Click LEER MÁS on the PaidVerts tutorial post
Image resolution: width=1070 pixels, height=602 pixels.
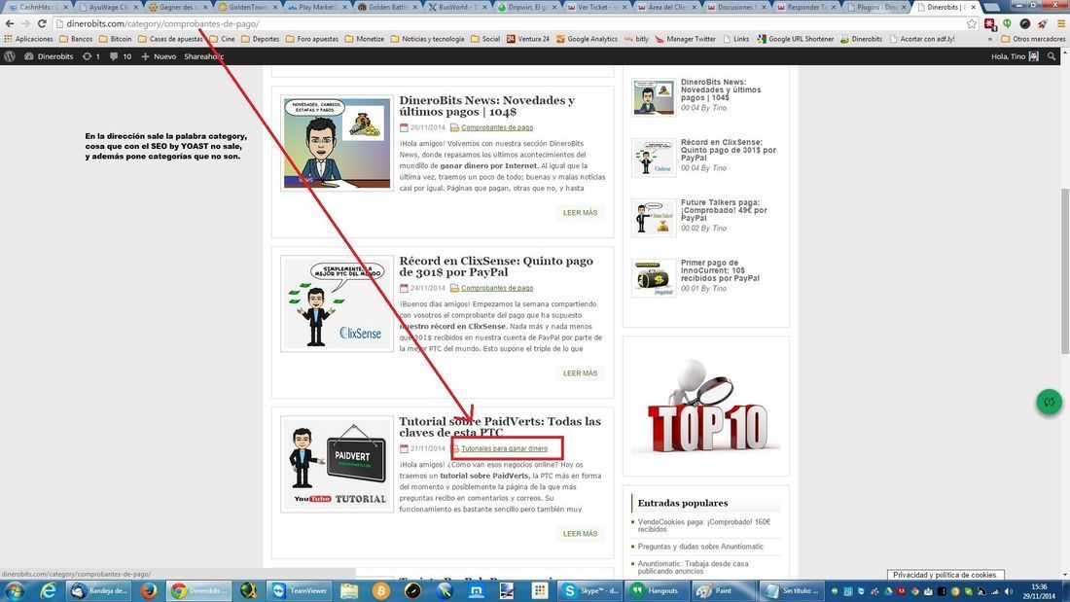[x=580, y=533]
